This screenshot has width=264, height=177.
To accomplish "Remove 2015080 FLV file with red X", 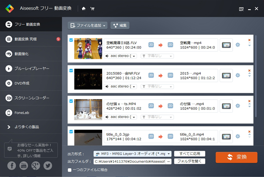I will (249, 70).
